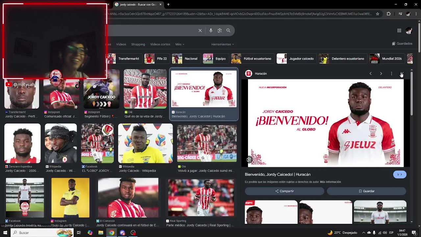Open the Chrome three-dot menu

tap(416, 14)
